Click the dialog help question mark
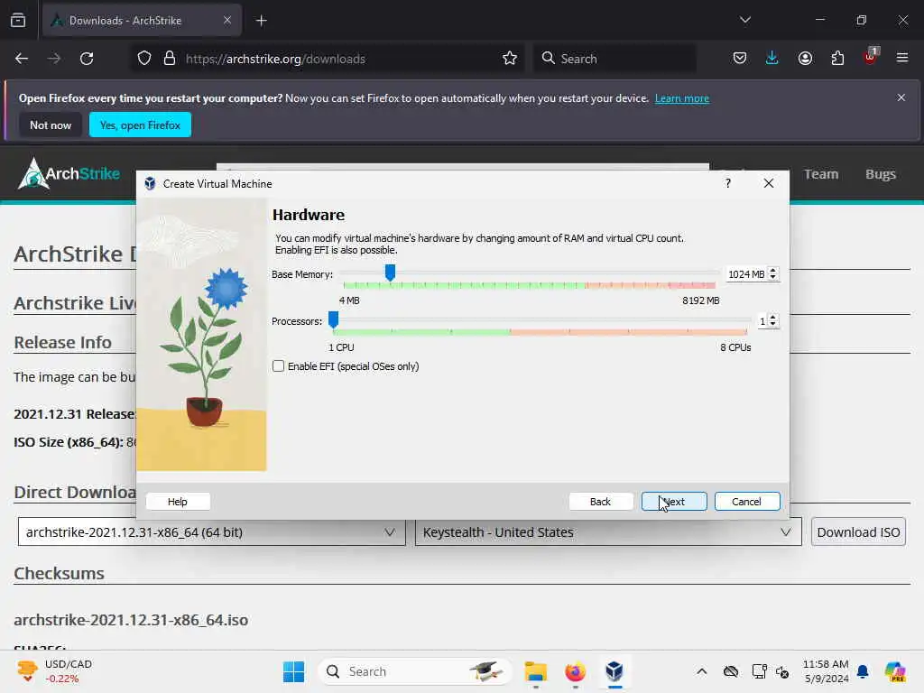The height and width of the screenshot is (693, 924). pos(728,183)
